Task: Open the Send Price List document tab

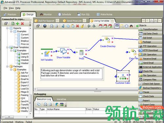Action: 74,21
